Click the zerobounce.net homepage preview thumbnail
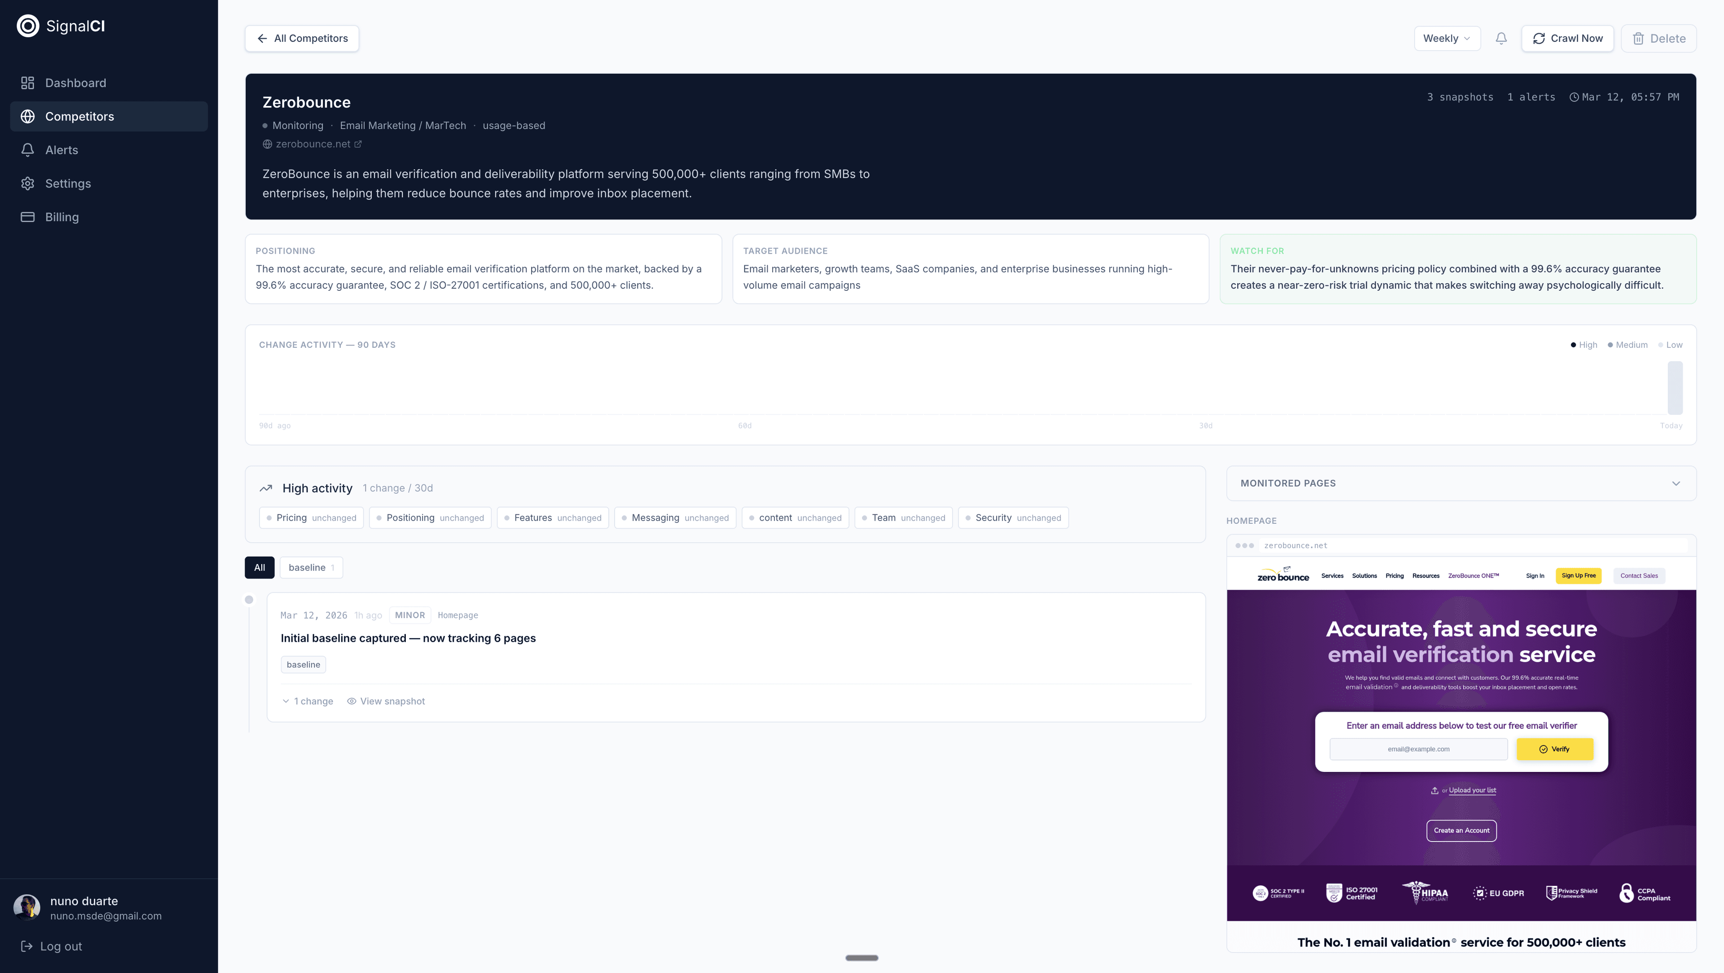Viewport: 1724px width, 973px height. 1462,736
